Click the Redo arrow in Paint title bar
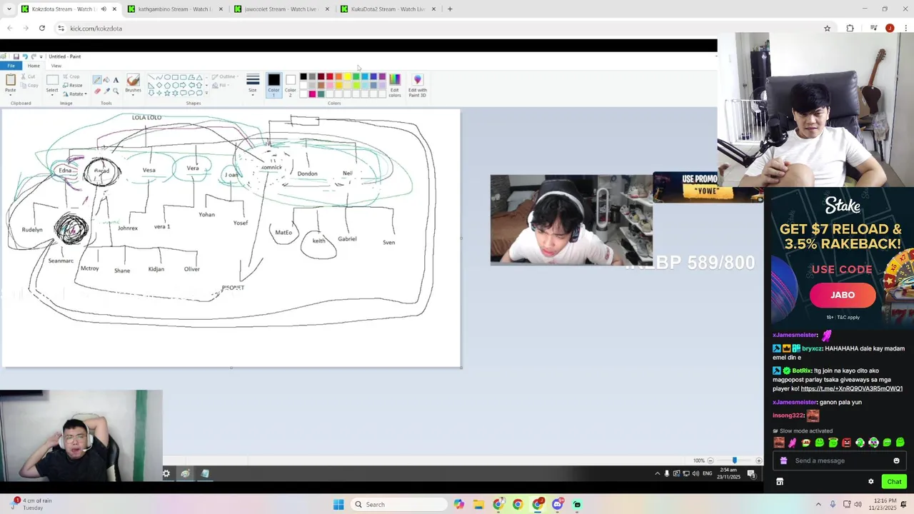The width and height of the screenshot is (914, 514). point(34,56)
